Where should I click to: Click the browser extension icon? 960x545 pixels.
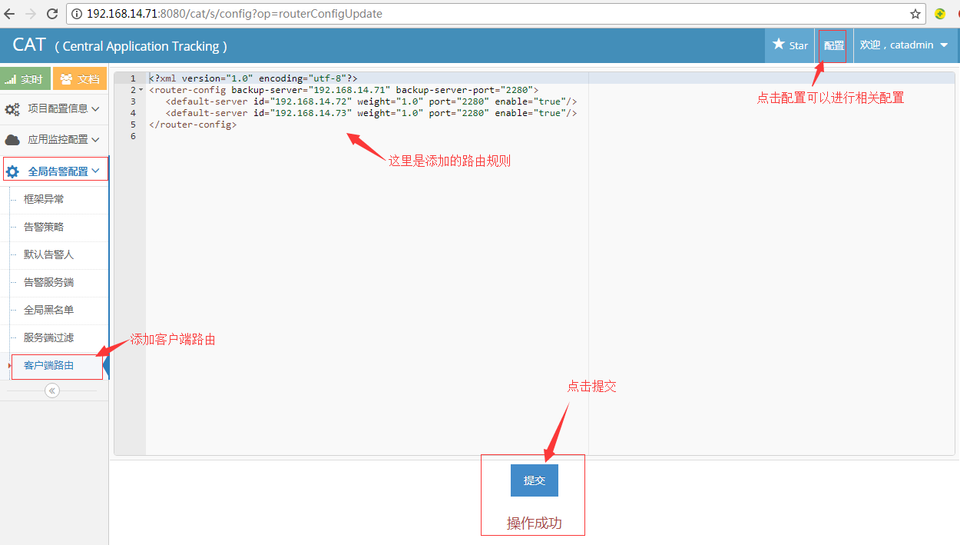tap(940, 14)
